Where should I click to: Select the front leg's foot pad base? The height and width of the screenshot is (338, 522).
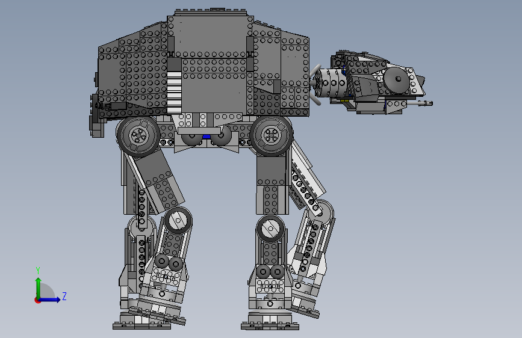click(270, 327)
